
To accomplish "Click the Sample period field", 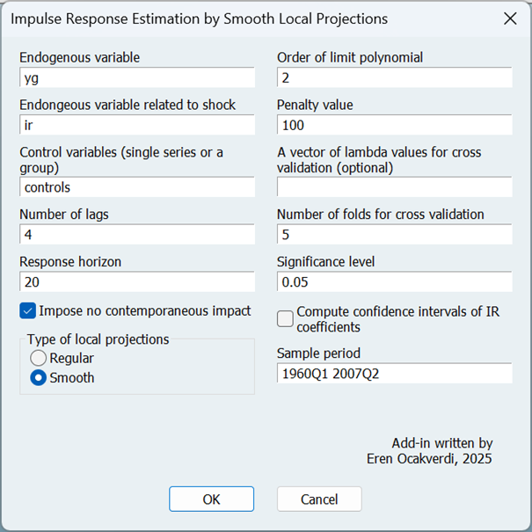I will tap(394, 374).
